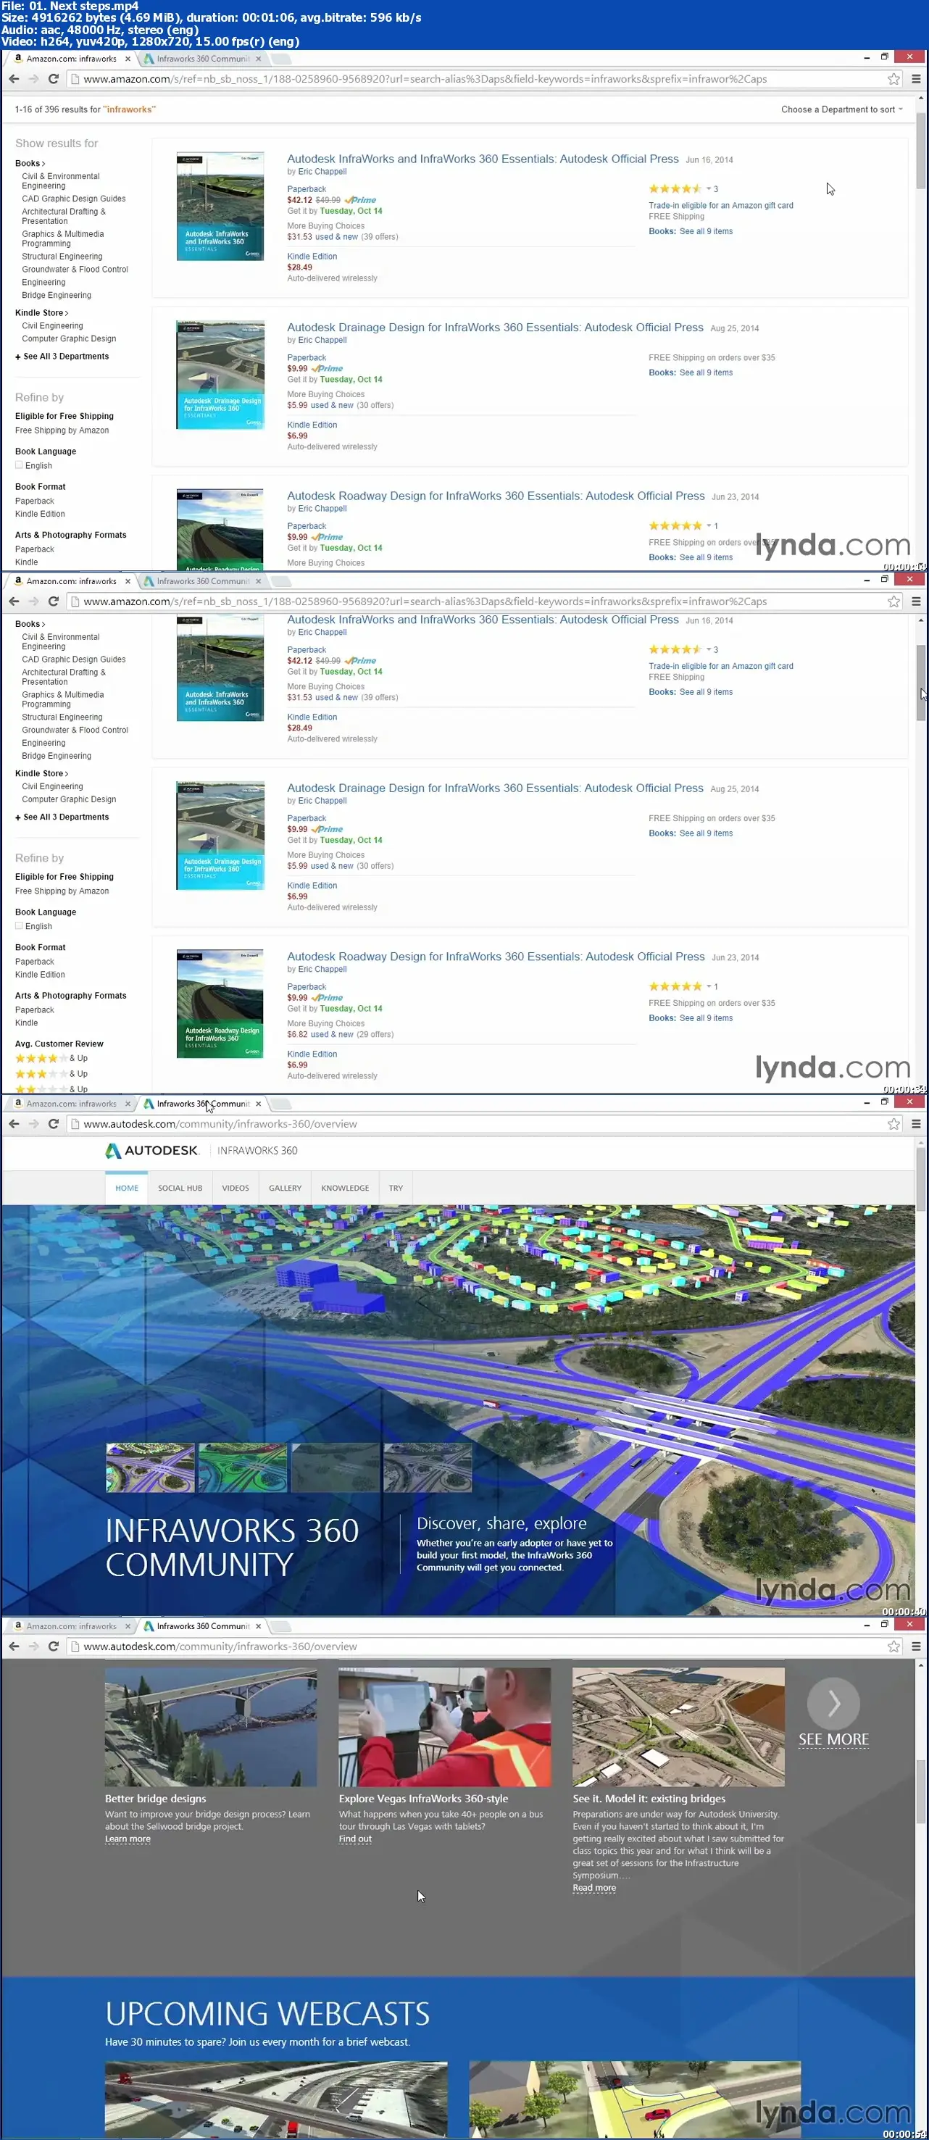This screenshot has height=2140, width=929.
Task: Go back in the Amazon results-count frame
Action: 14,79
